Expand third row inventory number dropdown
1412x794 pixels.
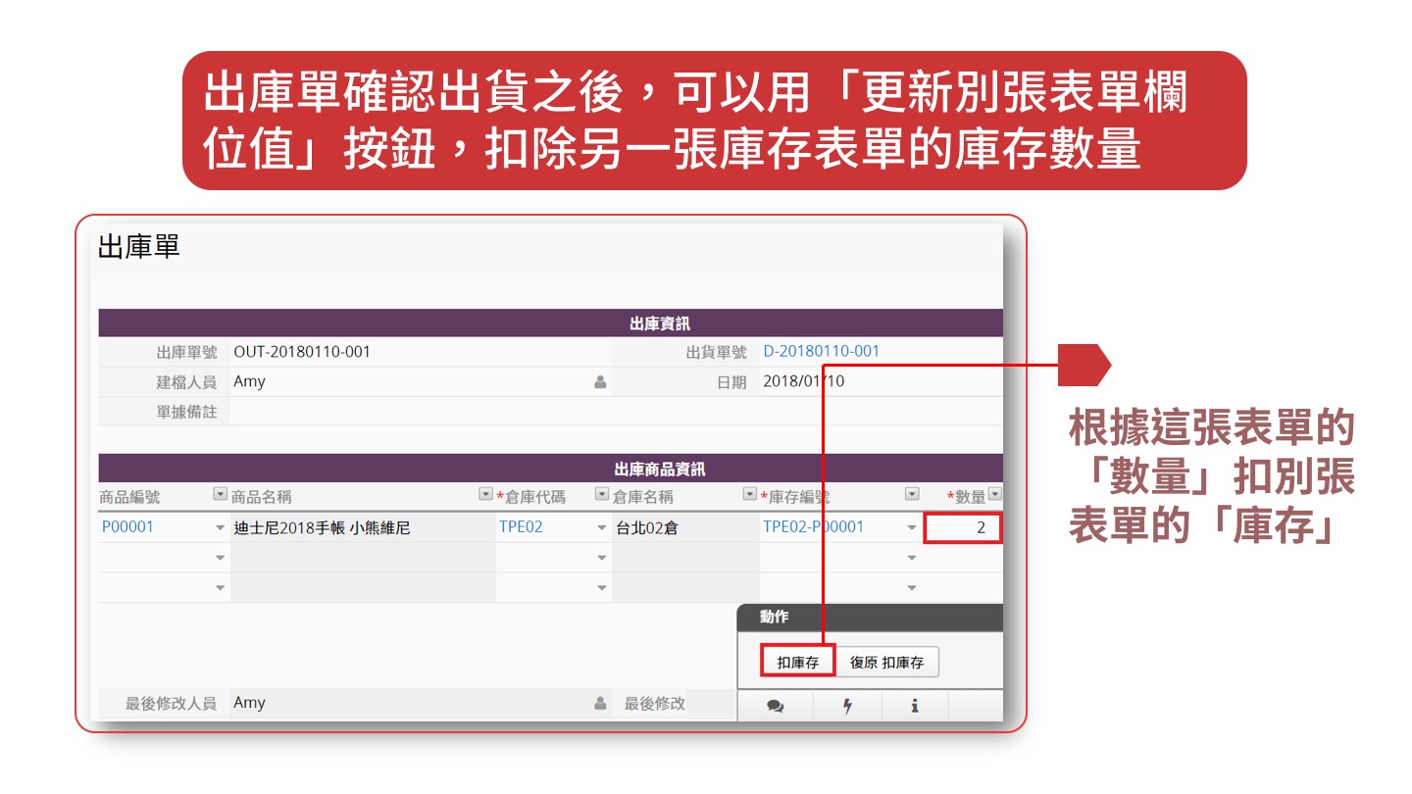[x=912, y=588]
